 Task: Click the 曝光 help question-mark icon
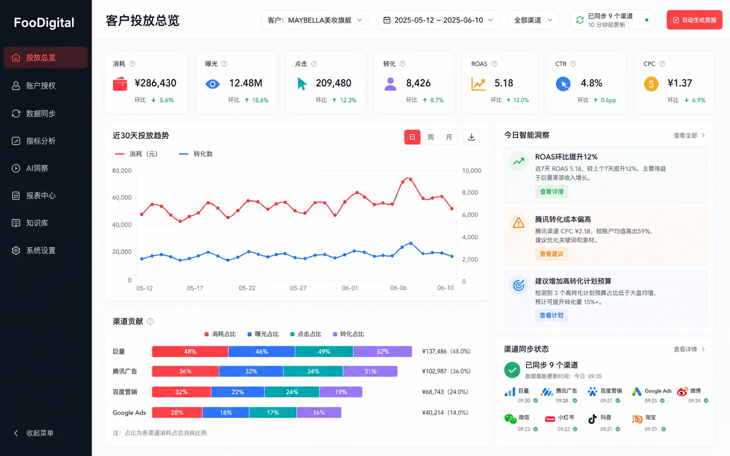pyautogui.click(x=224, y=64)
